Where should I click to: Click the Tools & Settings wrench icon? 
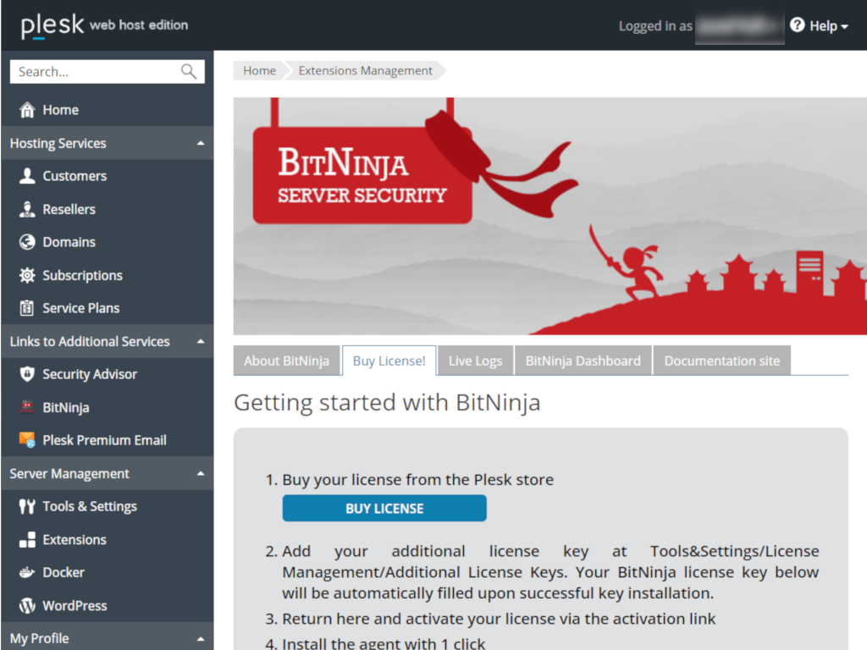click(x=27, y=506)
